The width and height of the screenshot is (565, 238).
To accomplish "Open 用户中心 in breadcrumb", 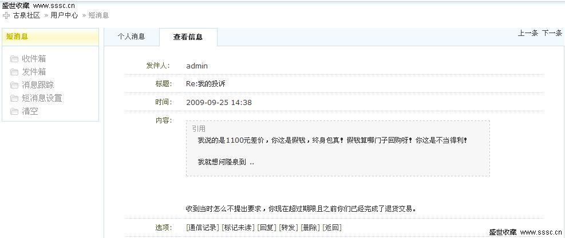I will click(64, 15).
